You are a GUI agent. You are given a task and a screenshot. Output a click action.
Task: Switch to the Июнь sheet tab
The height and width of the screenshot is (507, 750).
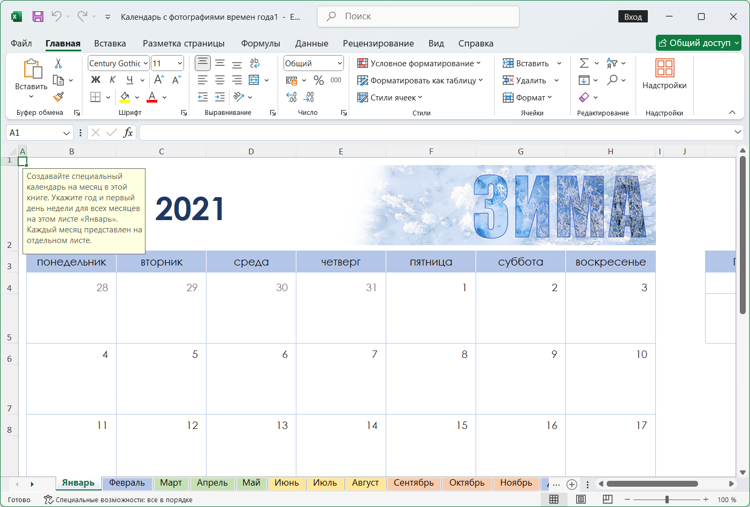287,483
